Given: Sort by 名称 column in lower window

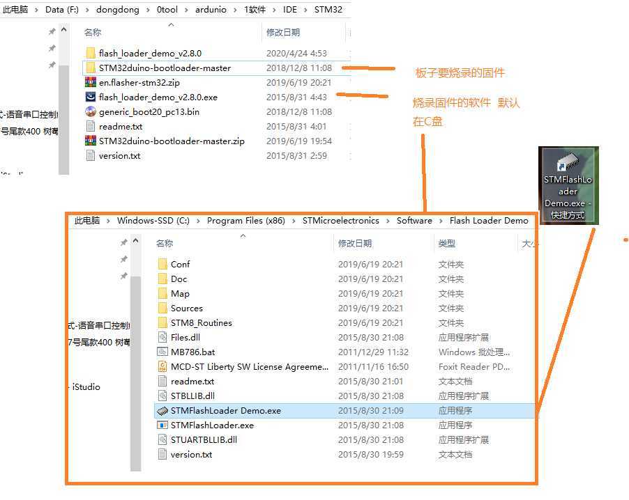Looking at the screenshot, I should tap(165, 243).
